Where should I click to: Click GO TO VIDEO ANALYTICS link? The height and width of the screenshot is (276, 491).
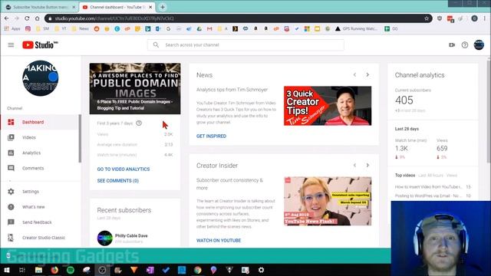pos(124,169)
